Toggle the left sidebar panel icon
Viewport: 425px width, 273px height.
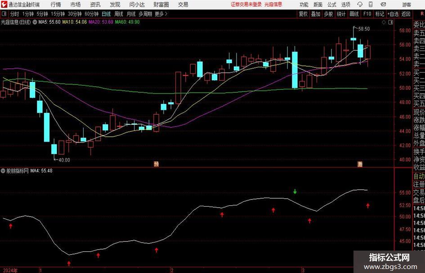pyautogui.click(x=4, y=14)
